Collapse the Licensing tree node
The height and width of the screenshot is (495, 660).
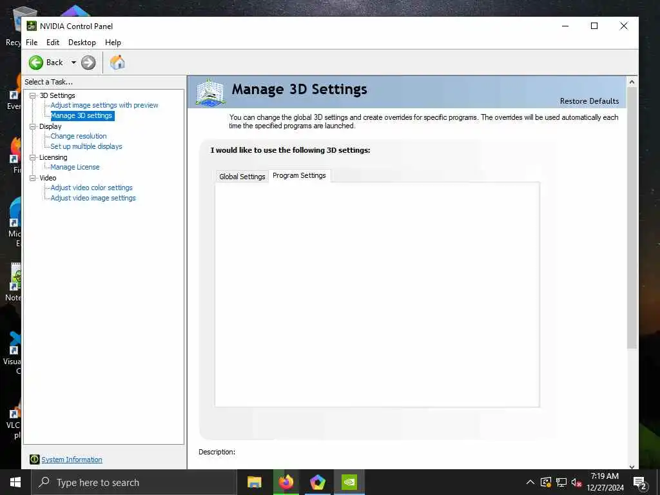click(x=32, y=157)
